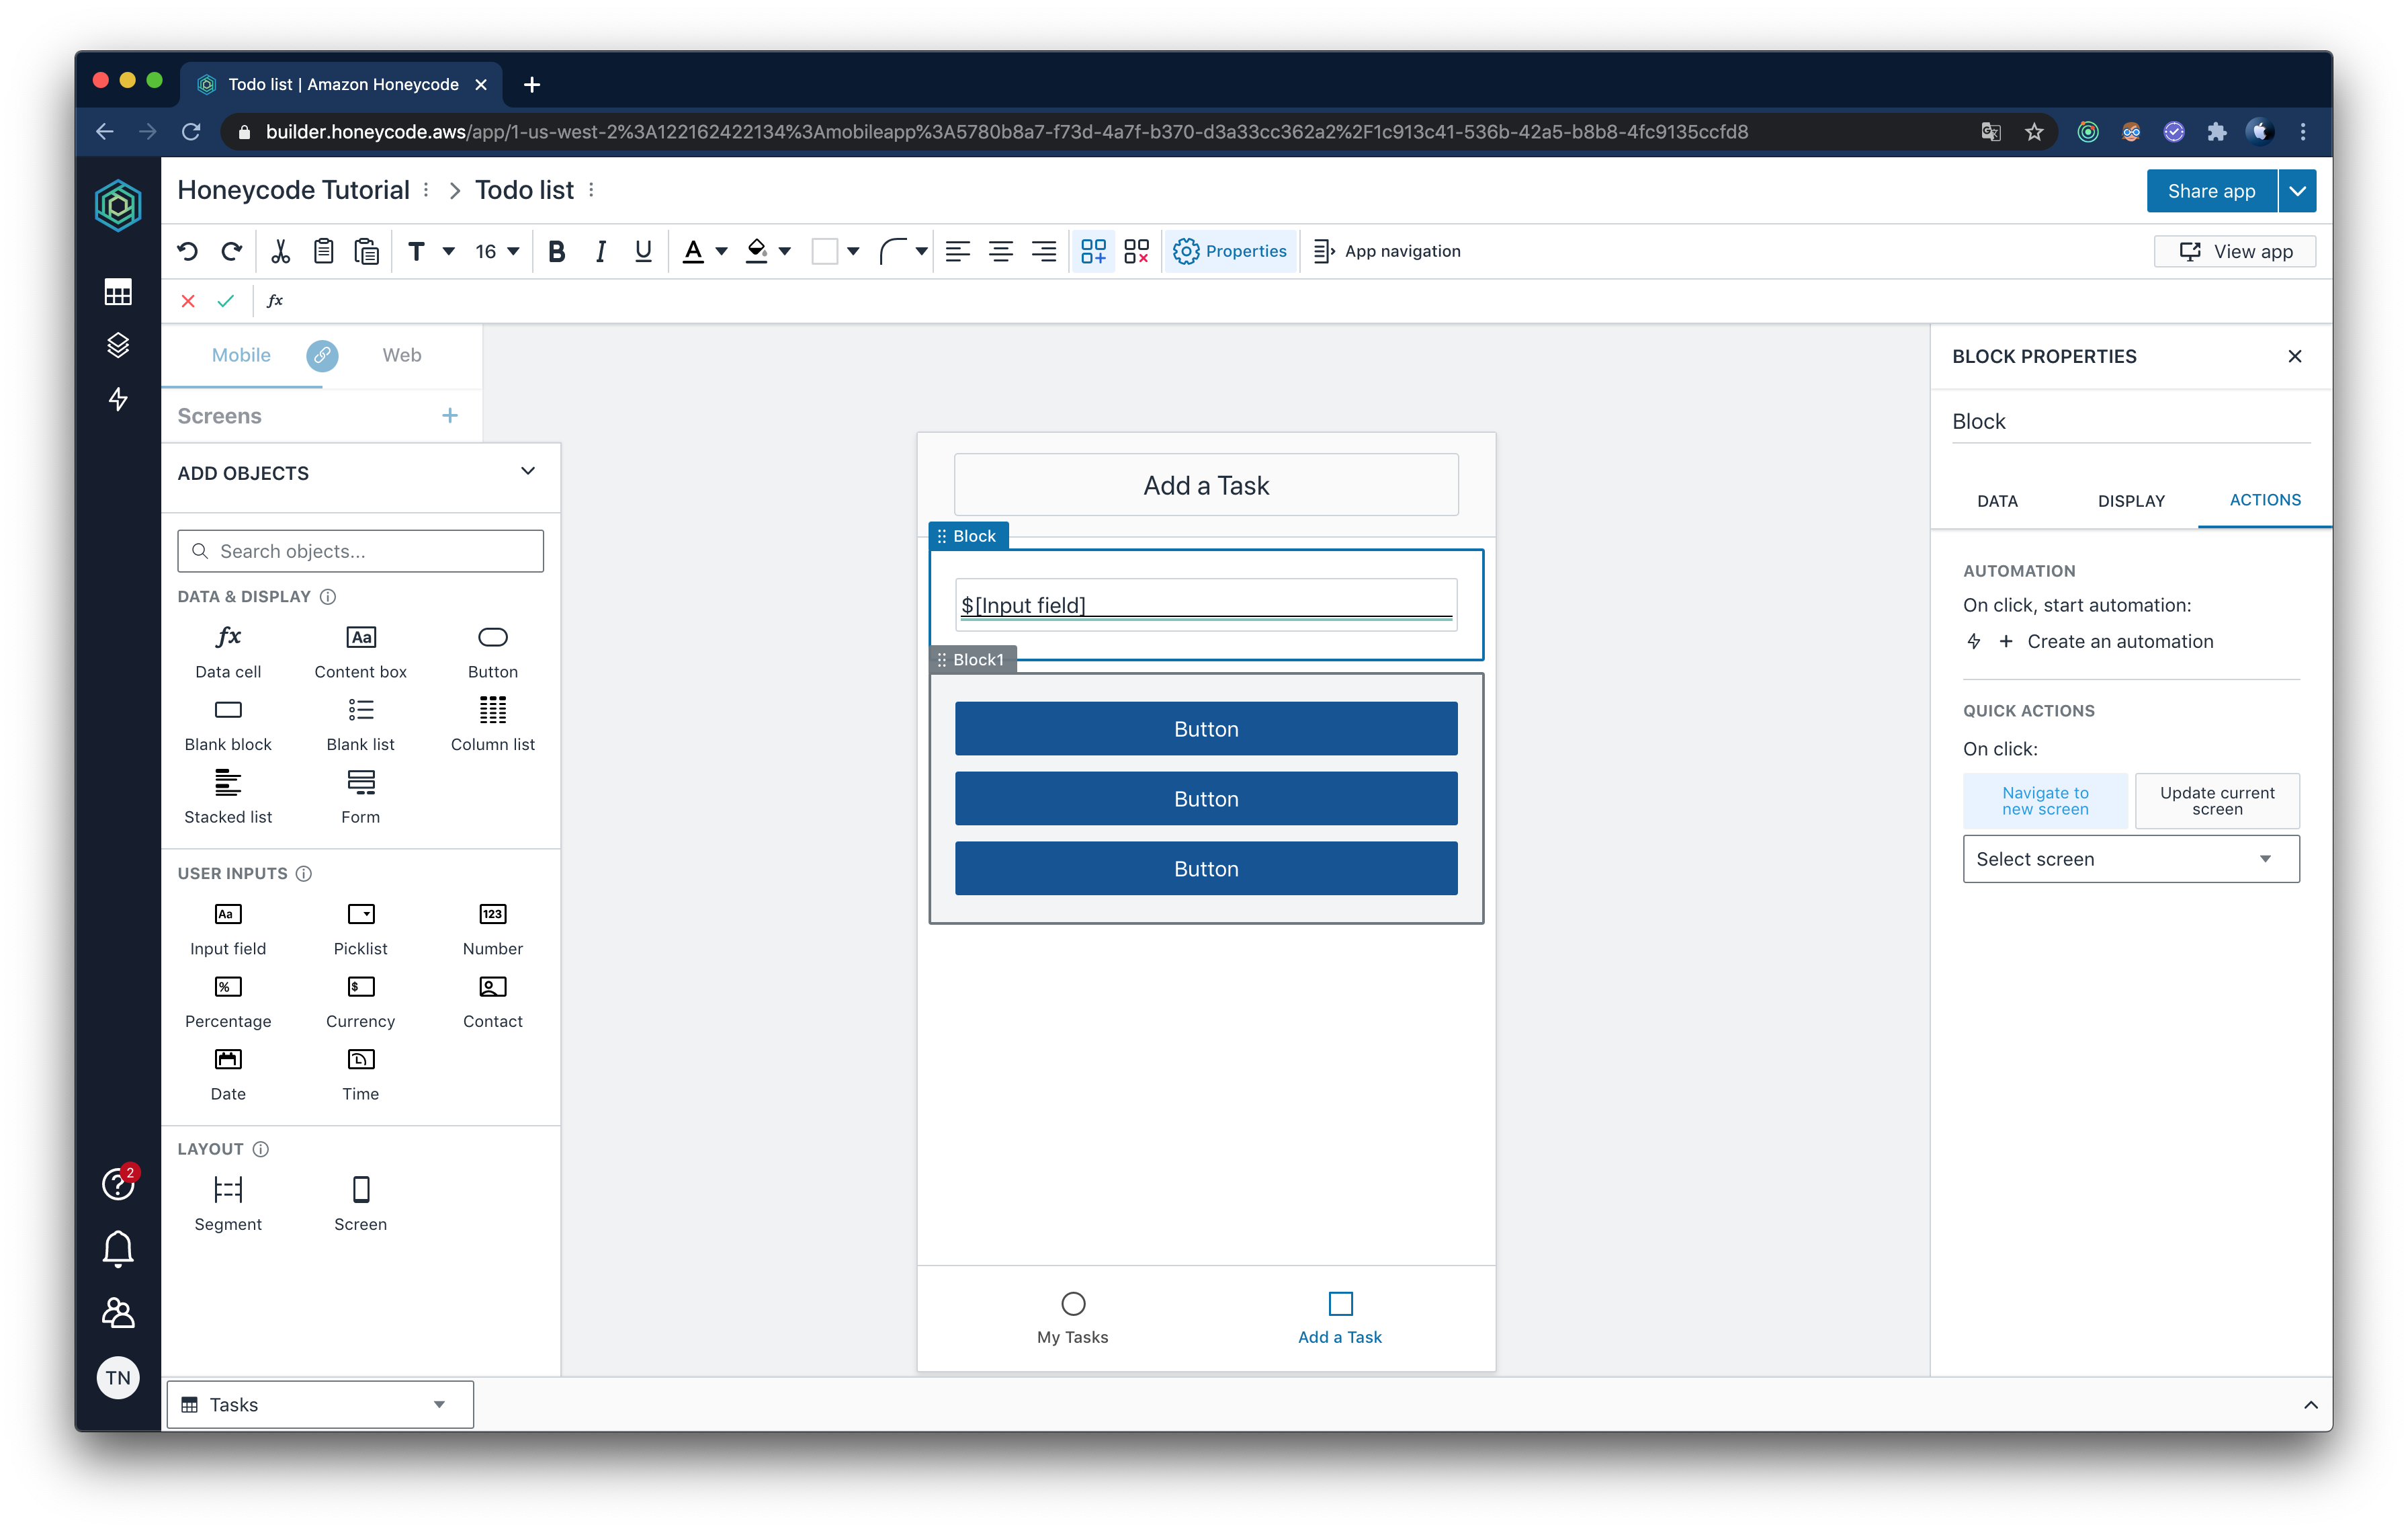Viewport: 2408px width, 1531px height.
Task: Toggle Underline formatting
Action: coord(643,251)
